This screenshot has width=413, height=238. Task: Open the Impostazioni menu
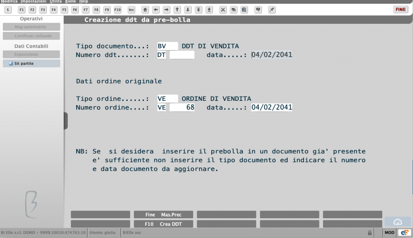pyautogui.click(x=33, y=2)
